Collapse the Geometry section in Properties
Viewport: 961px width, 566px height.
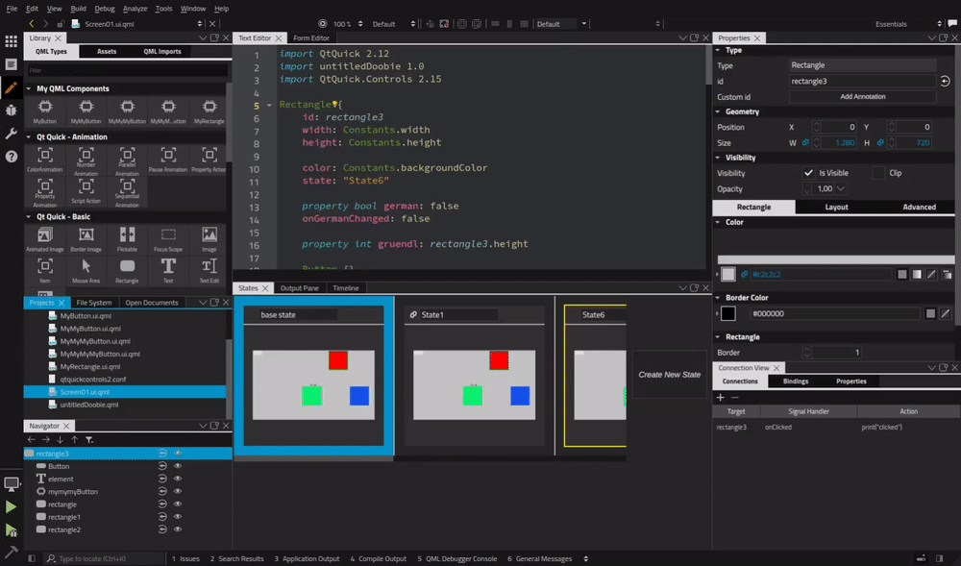click(719, 111)
